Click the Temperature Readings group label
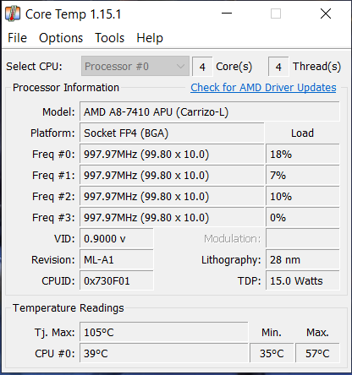352x375 pixels. pos(69,308)
